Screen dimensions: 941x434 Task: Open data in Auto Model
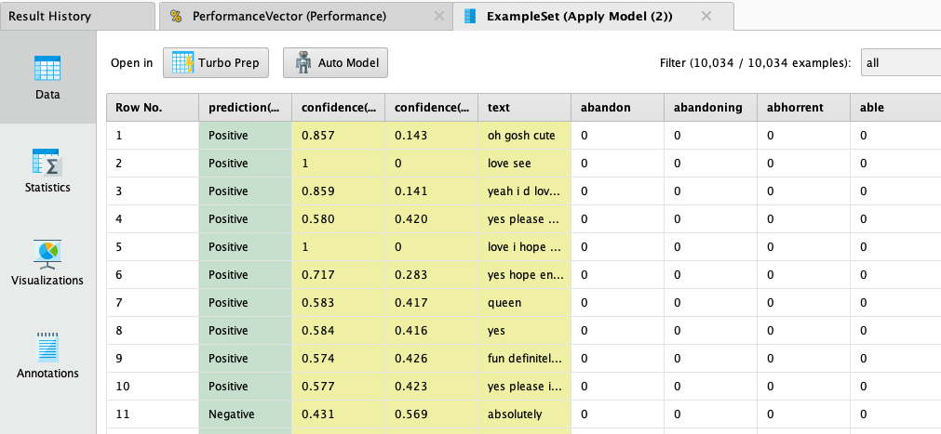(335, 63)
